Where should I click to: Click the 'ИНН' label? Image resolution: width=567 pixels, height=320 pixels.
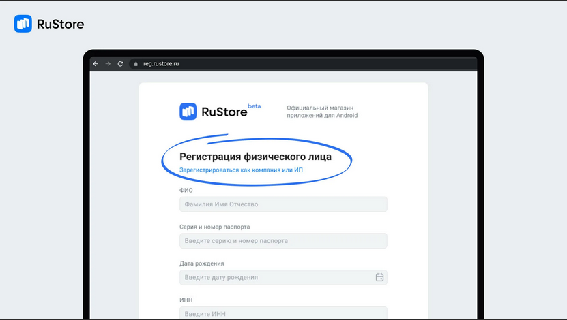click(186, 300)
